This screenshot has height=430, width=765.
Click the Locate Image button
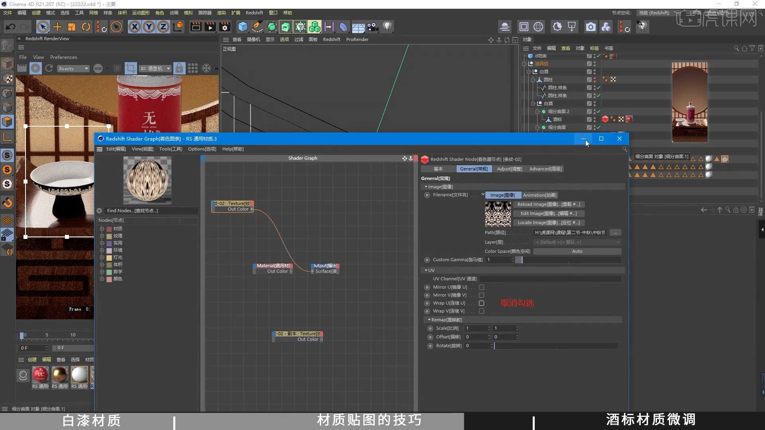(549, 223)
